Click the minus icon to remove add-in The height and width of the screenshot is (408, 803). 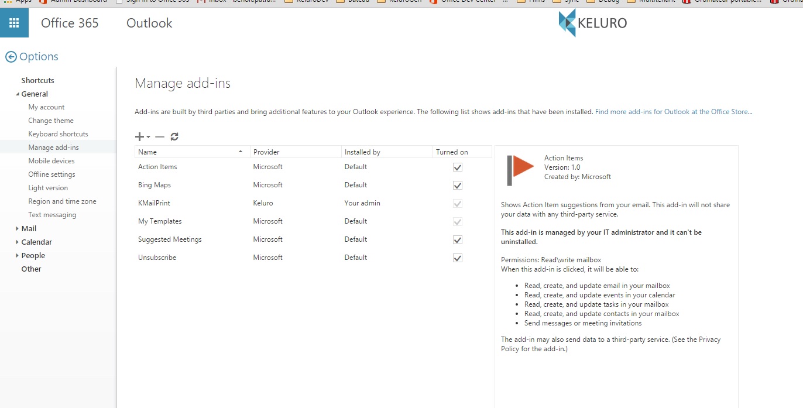click(160, 136)
